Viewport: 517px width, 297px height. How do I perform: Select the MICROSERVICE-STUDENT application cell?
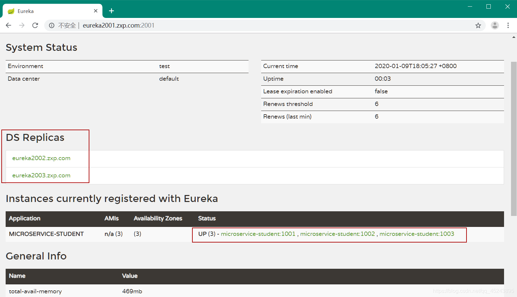click(46, 234)
